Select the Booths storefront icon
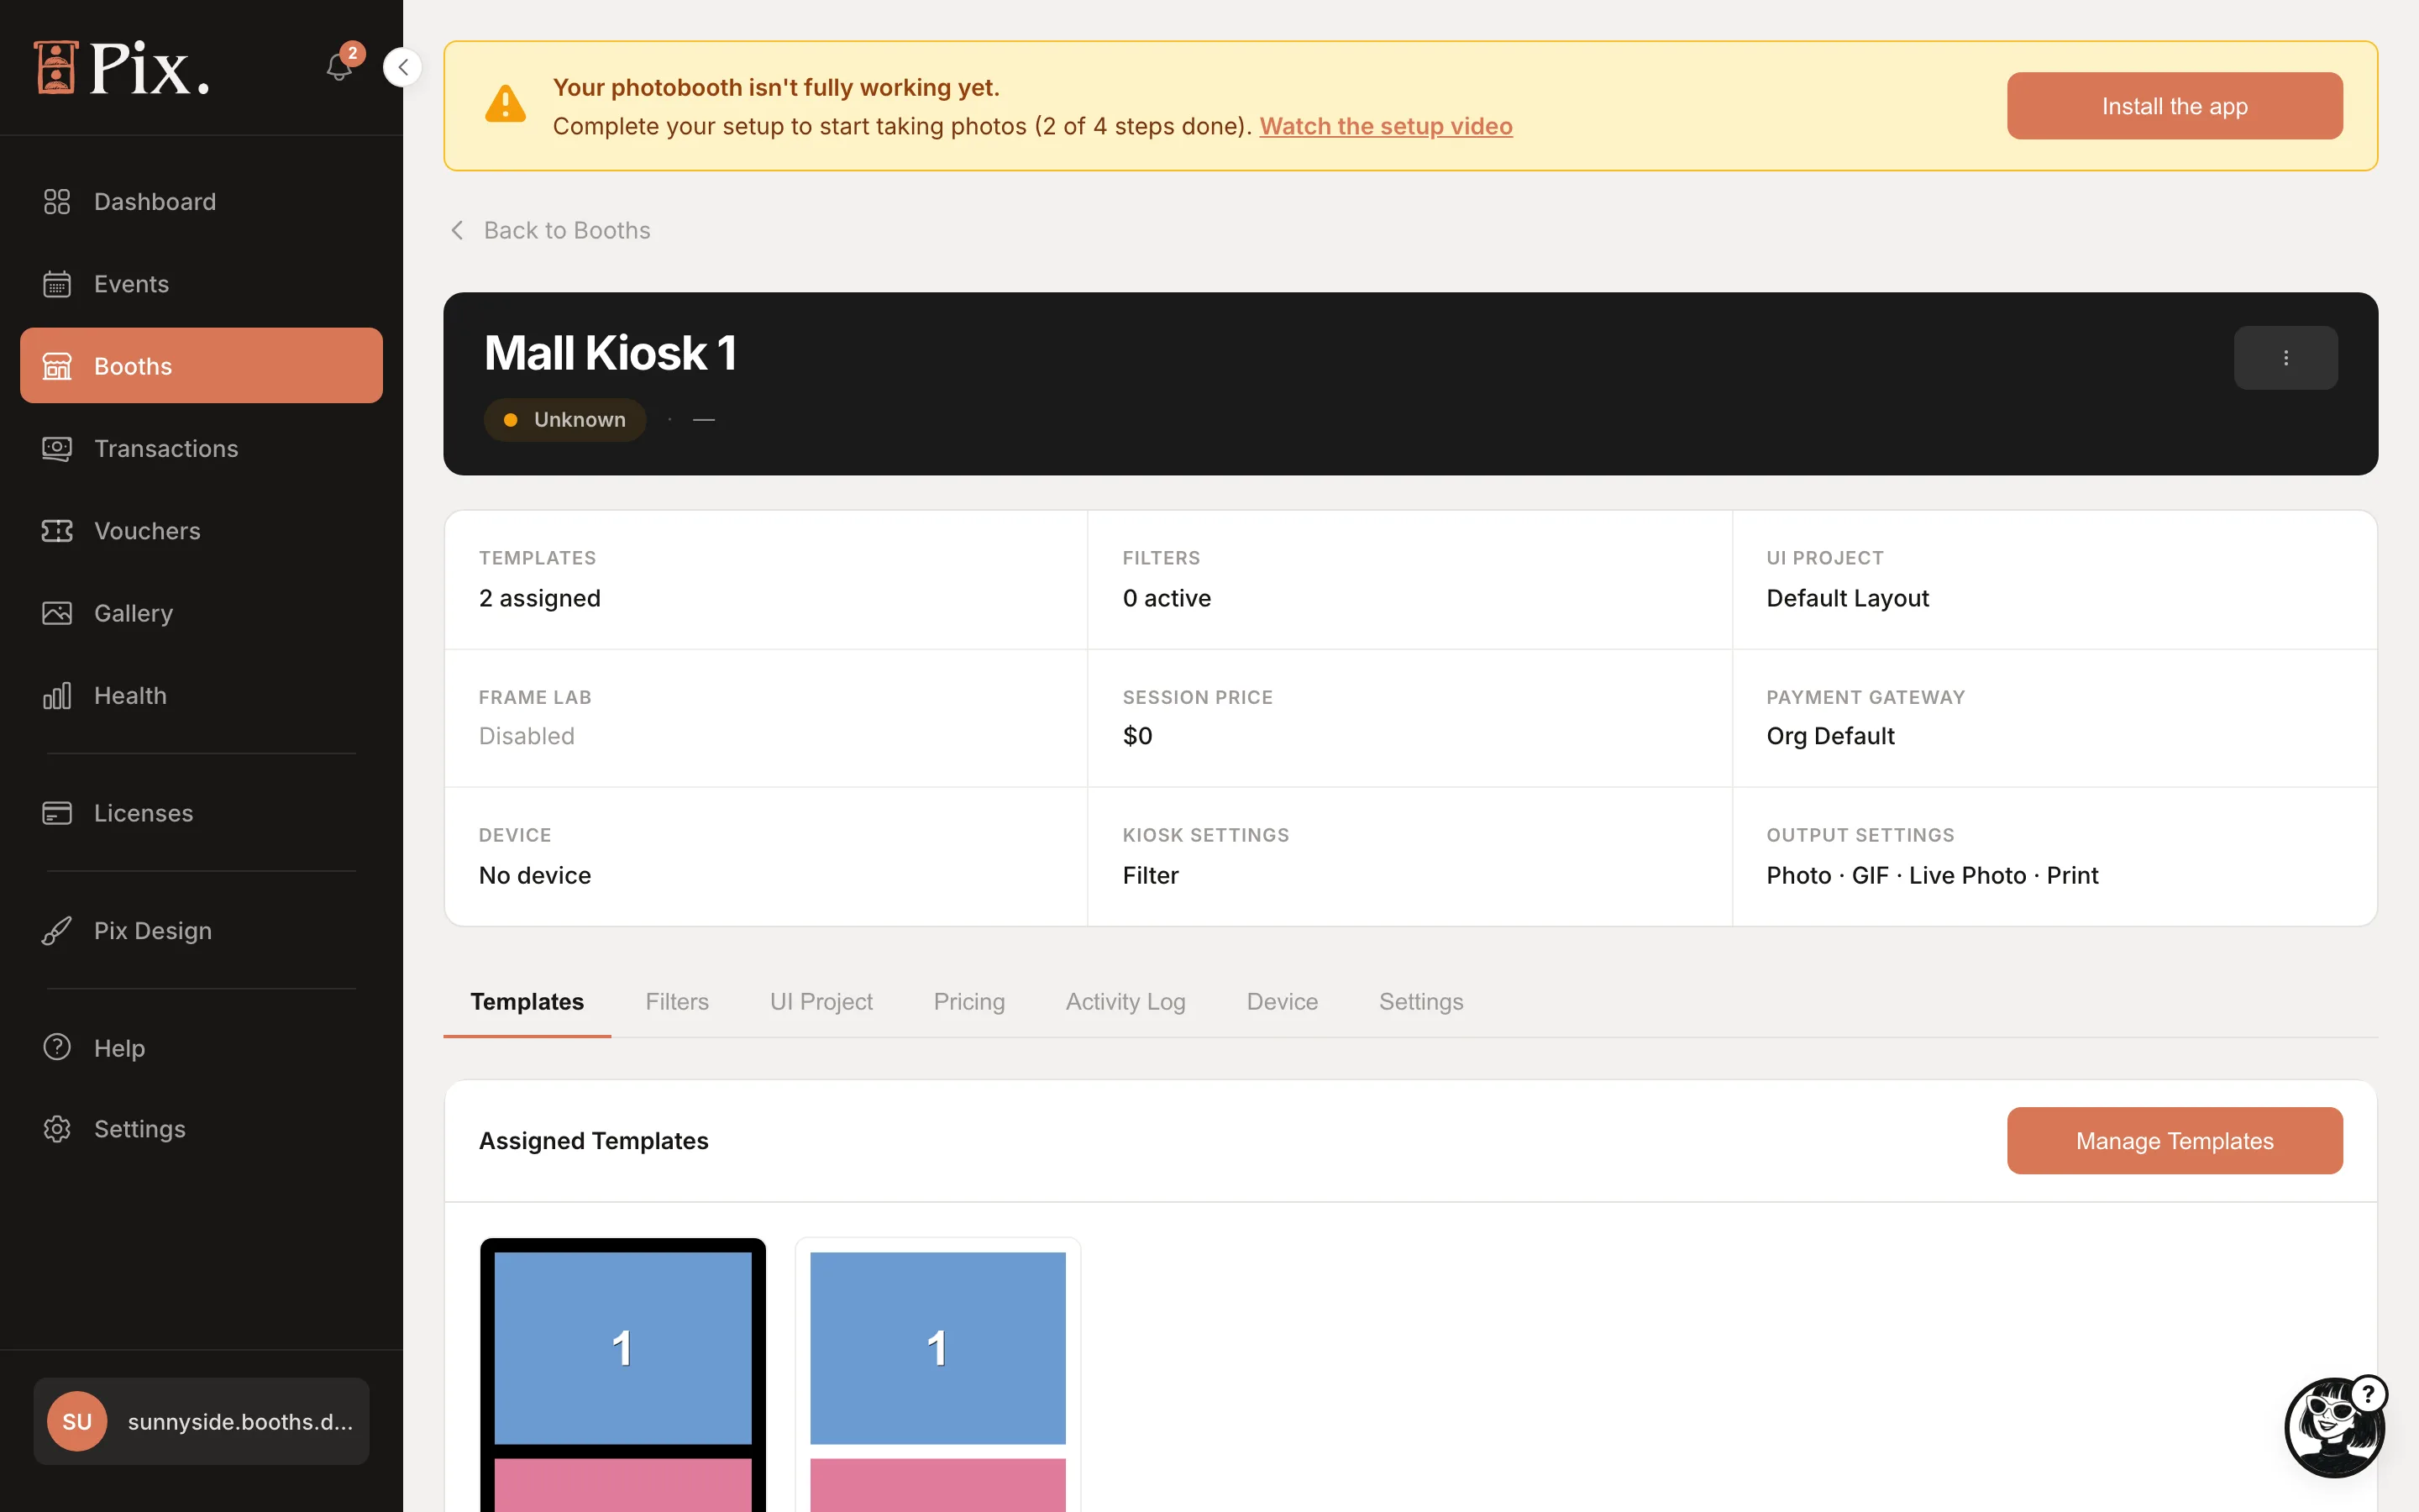2419x1512 pixels. [57, 366]
